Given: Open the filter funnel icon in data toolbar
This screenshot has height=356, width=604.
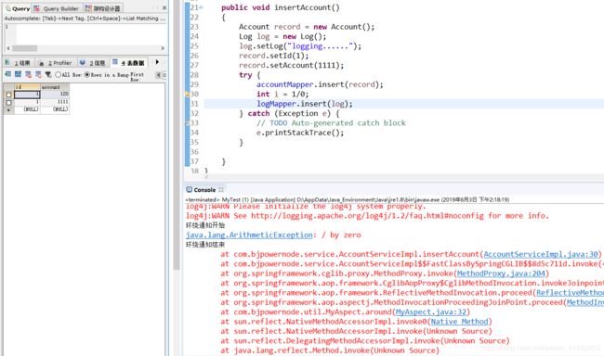Looking at the screenshot, I should (x=48, y=74).
